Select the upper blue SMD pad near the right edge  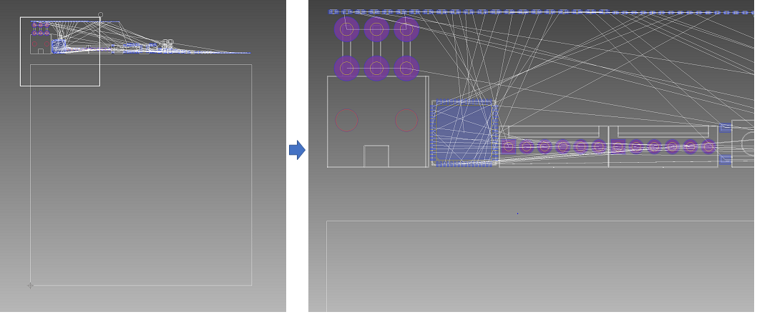(x=725, y=128)
